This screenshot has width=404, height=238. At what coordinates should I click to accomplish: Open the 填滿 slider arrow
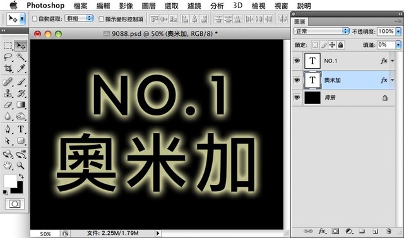click(398, 45)
